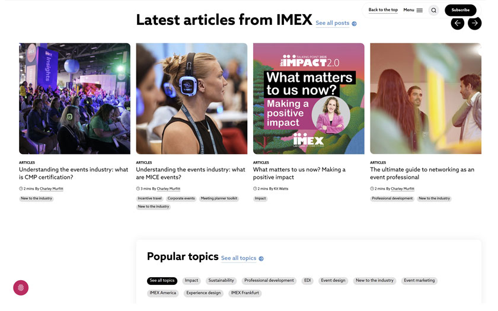Viewport: 498px width, 311px height.
Task: Click 'New to the industry' tag under CMP article
Action: point(36,198)
